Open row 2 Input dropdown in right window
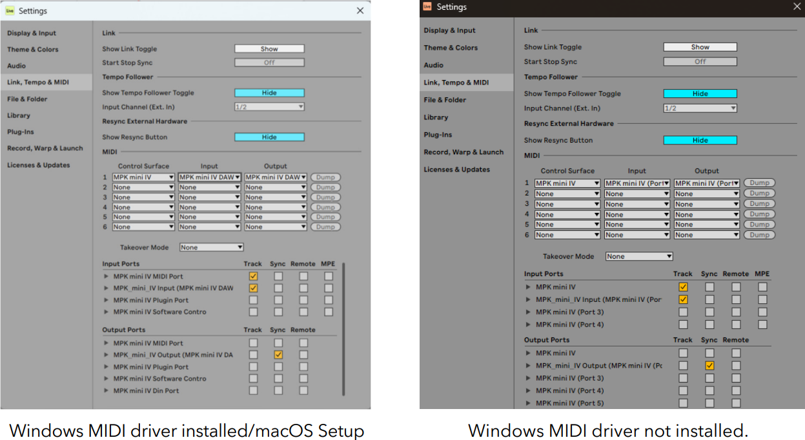Screen dimensions: 805x440 [x=637, y=194]
